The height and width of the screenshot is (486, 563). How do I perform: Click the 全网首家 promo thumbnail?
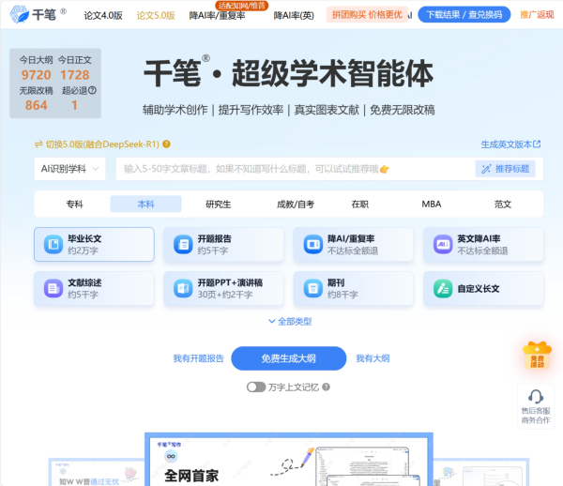289,460
